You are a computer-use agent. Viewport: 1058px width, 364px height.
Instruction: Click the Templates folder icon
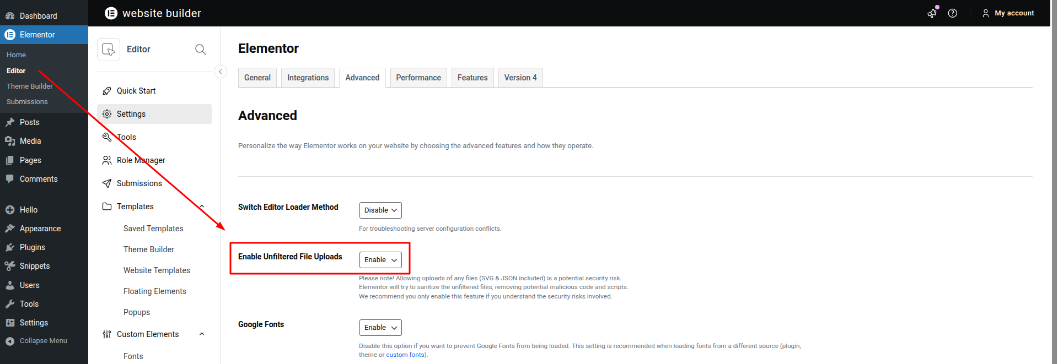[107, 207]
